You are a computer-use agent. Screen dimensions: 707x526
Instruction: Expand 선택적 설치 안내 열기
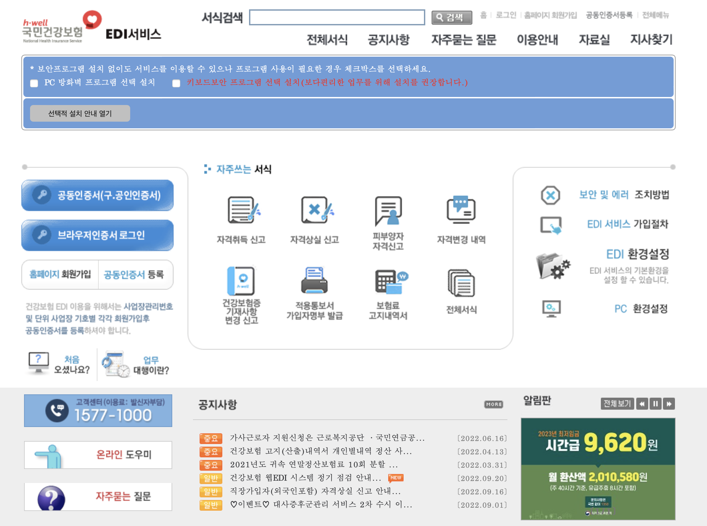[80, 113]
